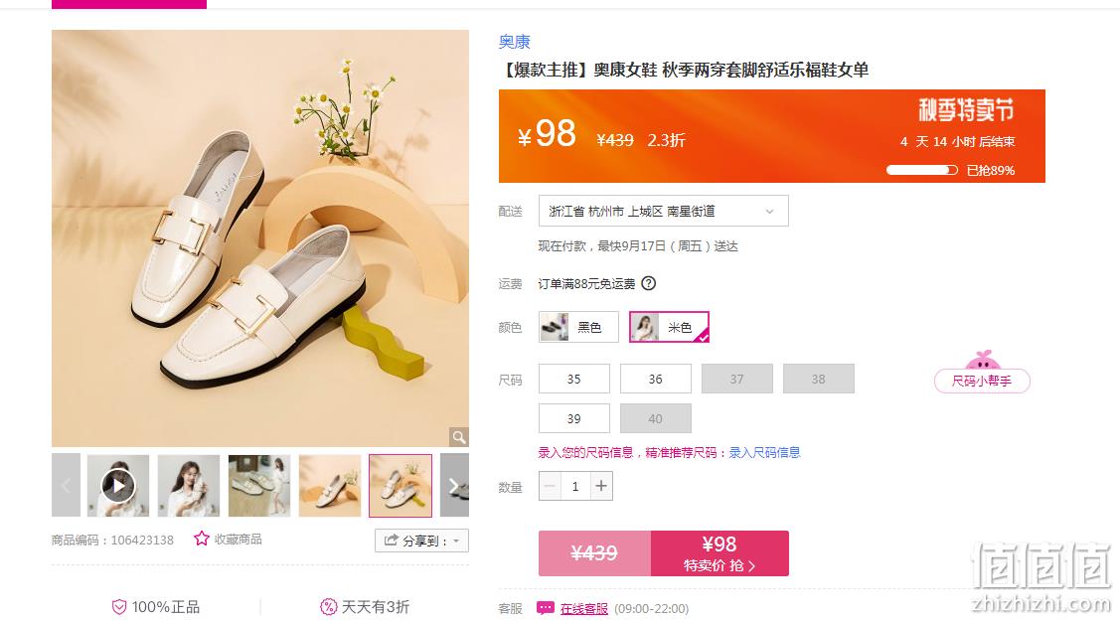This screenshot has height=621, width=1120.
Task: Increase quantity with the plus icon
Action: tap(601, 486)
